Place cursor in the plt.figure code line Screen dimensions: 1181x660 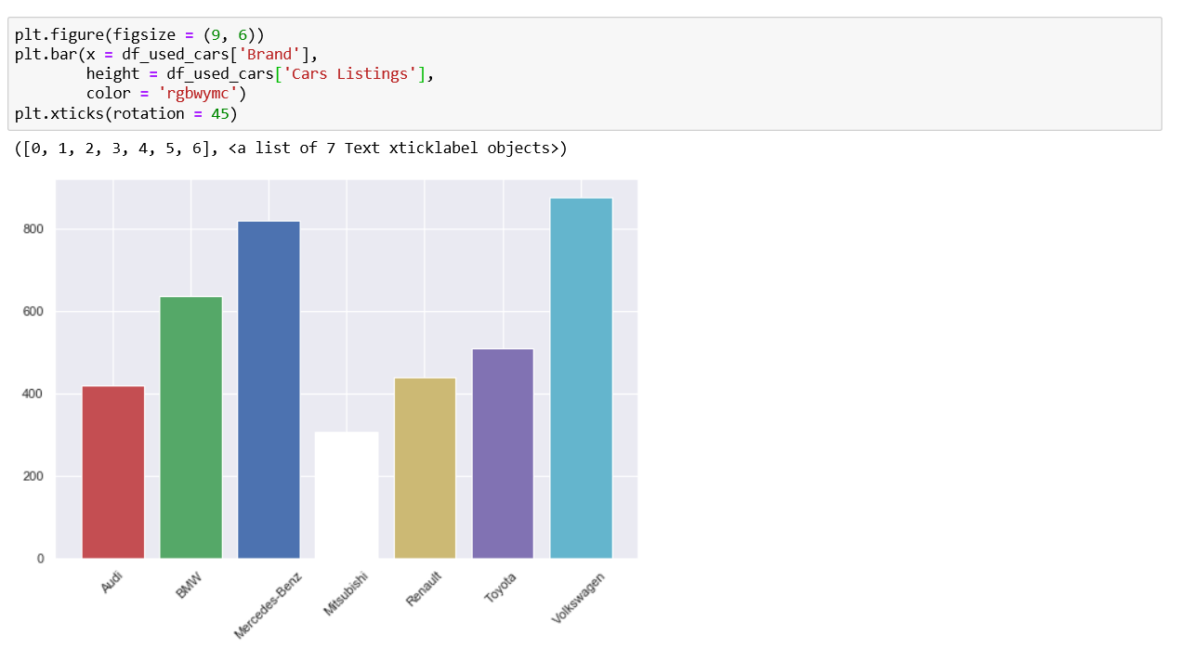click(x=139, y=35)
